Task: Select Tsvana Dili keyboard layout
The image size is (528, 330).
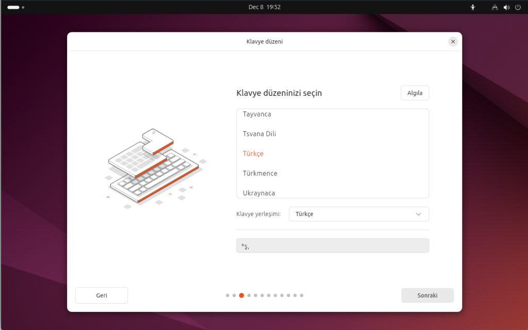Action: [x=259, y=134]
